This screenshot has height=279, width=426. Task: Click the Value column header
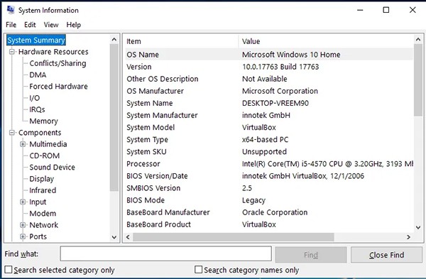click(326, 41)
